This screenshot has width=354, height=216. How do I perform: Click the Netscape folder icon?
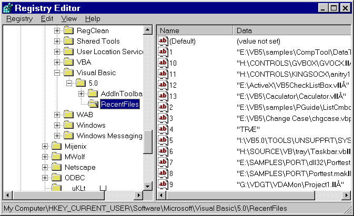56,167
